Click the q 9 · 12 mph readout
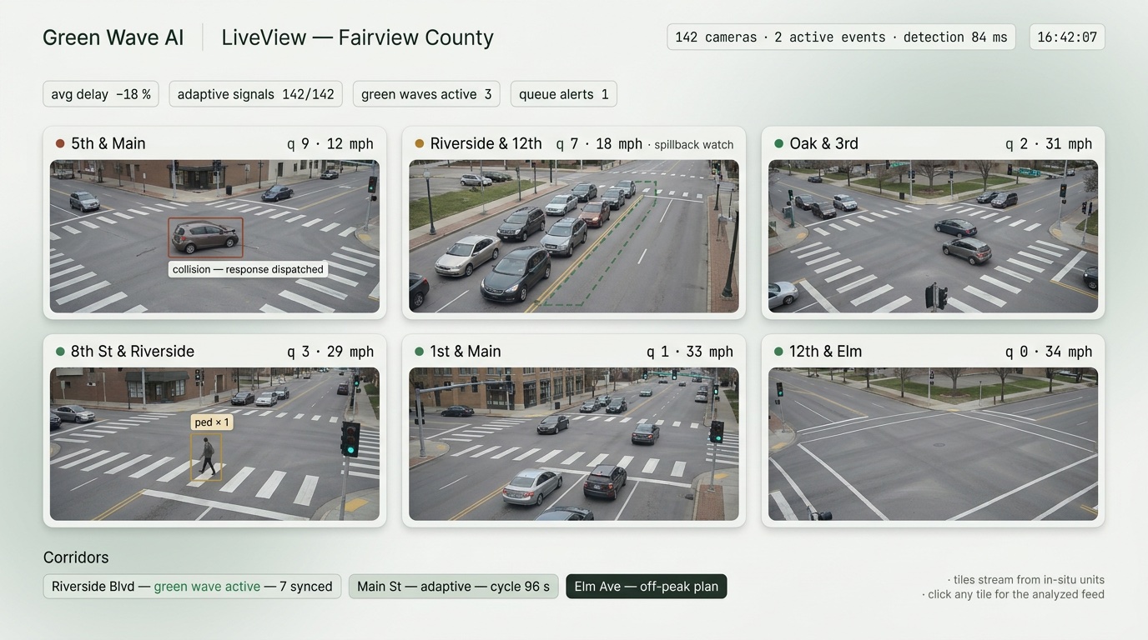The height and width of the screenshot is (640, 1148). click(330, 144)
